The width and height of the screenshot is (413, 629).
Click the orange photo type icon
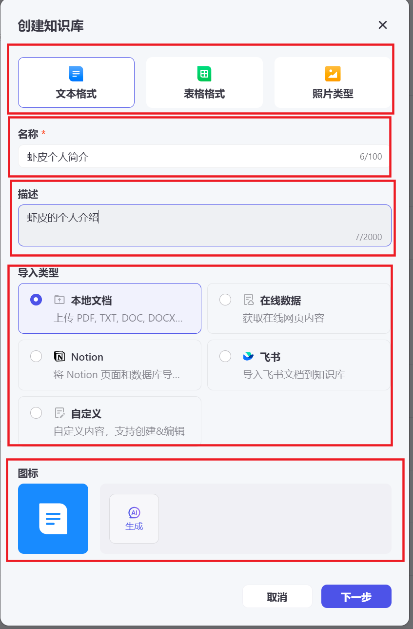tap(333, 74)
